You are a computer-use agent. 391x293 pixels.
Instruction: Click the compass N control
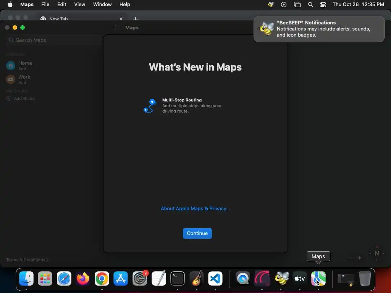377,253
